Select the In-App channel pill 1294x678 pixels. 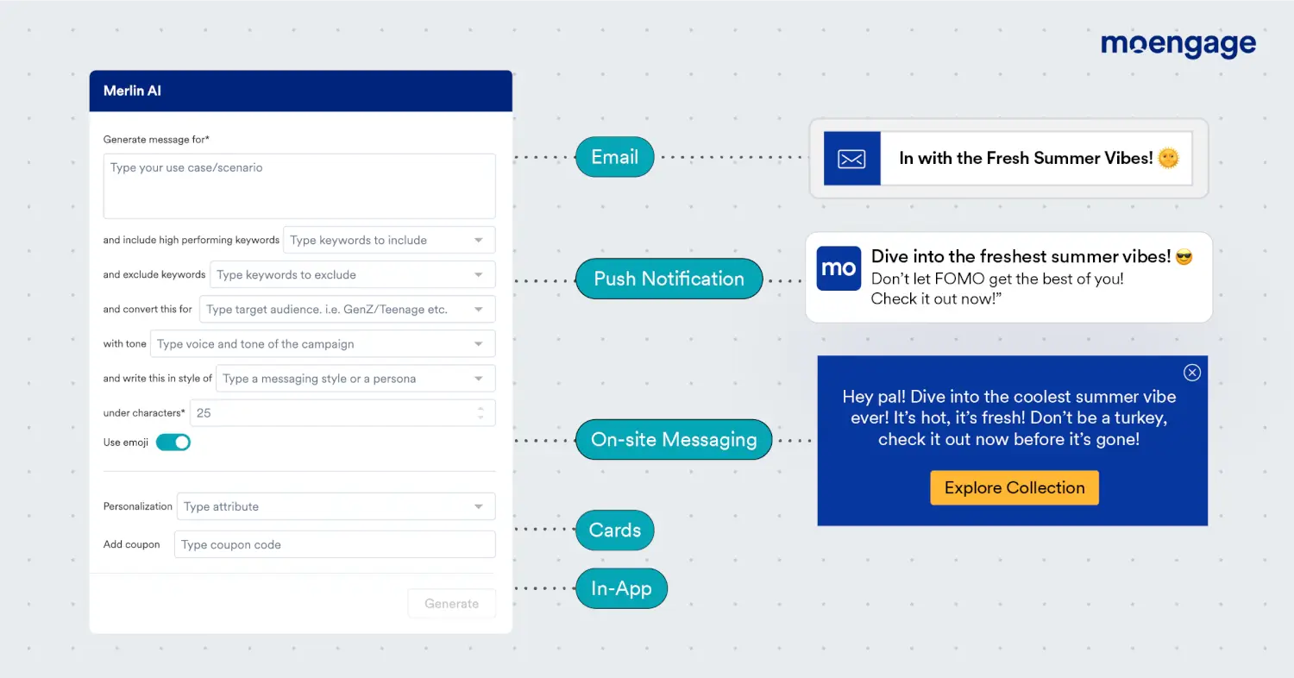[x=621, y=589]
